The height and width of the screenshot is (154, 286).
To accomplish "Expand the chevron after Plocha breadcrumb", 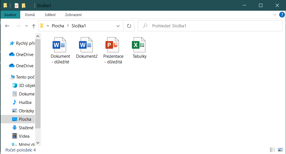I will 68,26.
